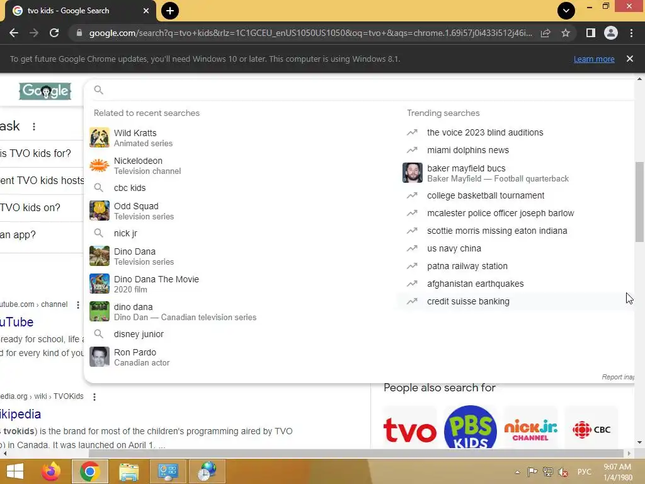The width and height of the screenshot is (645, 484).
Task: Select baker mayfield bucs trending search
Action: click(516, 173)
